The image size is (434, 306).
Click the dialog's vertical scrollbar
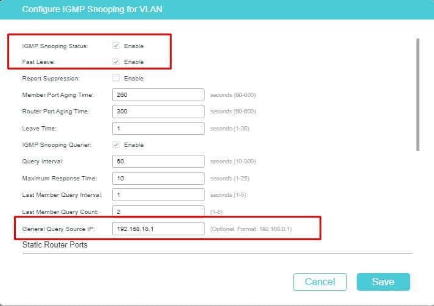click(x=418, y=95)
